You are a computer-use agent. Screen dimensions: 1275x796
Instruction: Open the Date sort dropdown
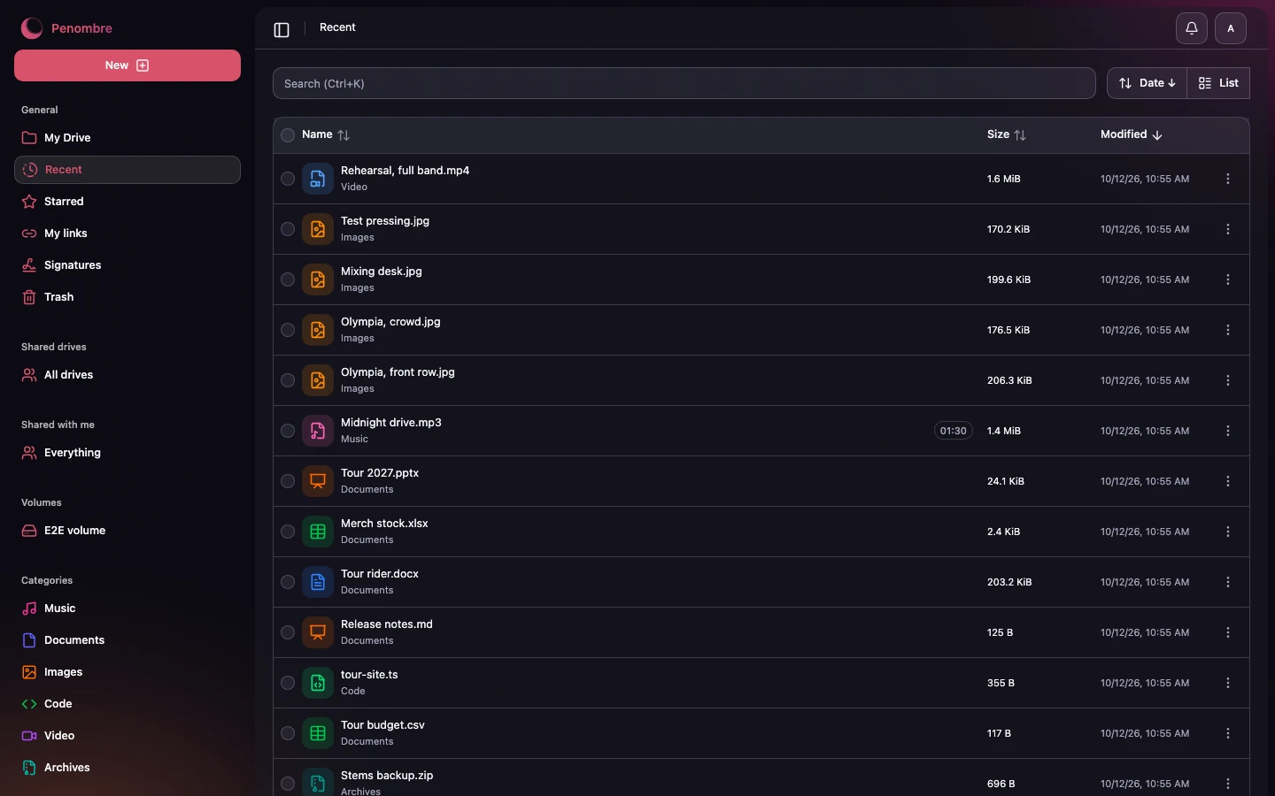(x=1147, y=83)
